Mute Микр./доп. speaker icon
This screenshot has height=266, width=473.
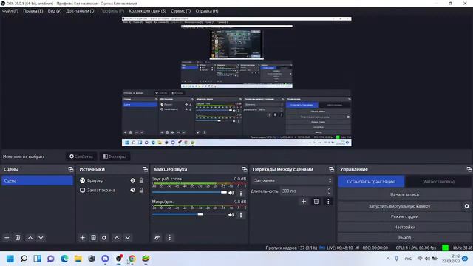coord(231,215)
